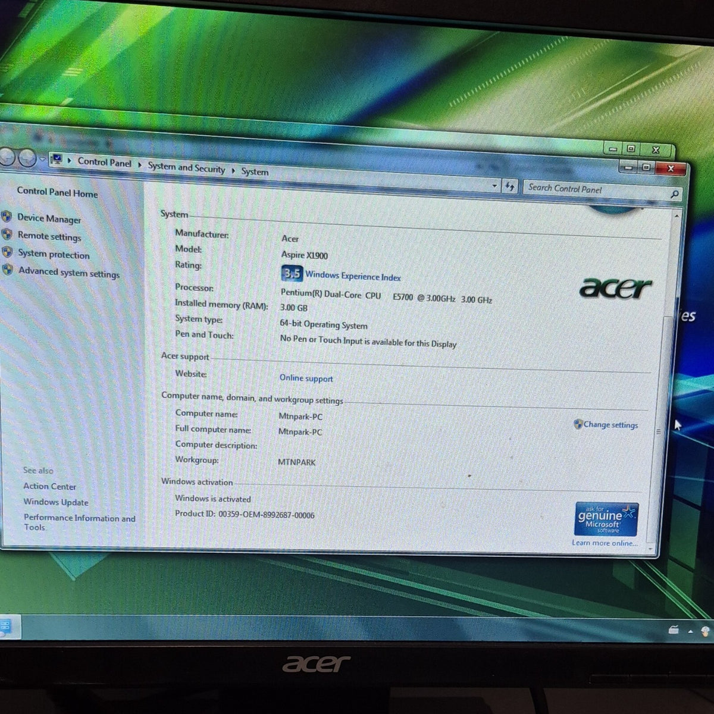Click the Device Manager shield icon
This screenshot has width=714, height=714.
point(7,217)
